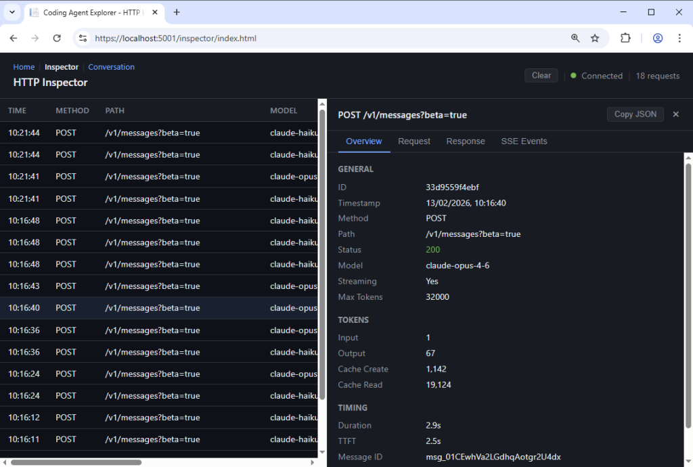Navigate to the Home link
Viewport: 693px width, 467px height.
pyautogui.click(x=24, y=67)
